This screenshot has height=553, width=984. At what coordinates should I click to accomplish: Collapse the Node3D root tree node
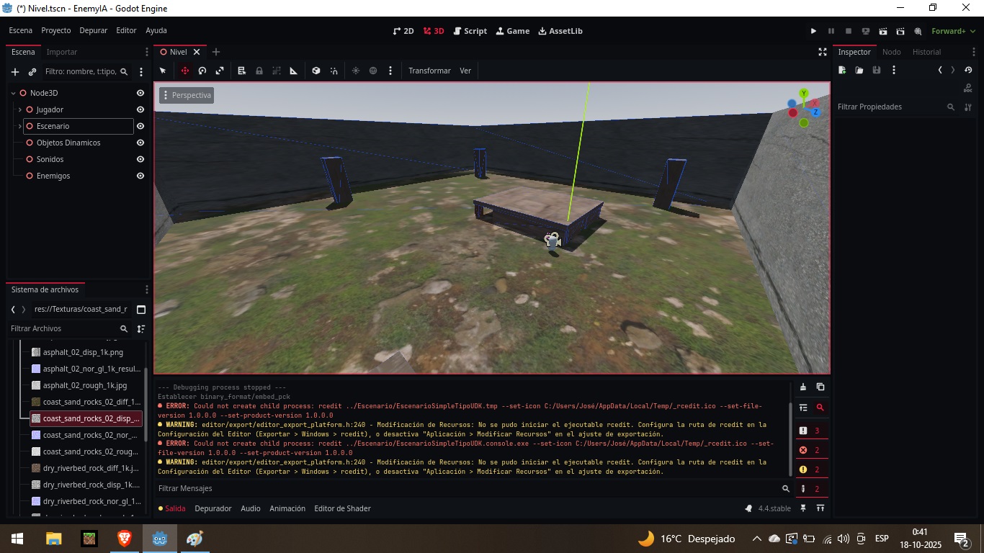[13, 93]
